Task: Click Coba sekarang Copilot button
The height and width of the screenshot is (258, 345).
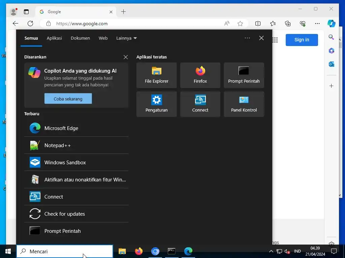Action: click(68, 99)
